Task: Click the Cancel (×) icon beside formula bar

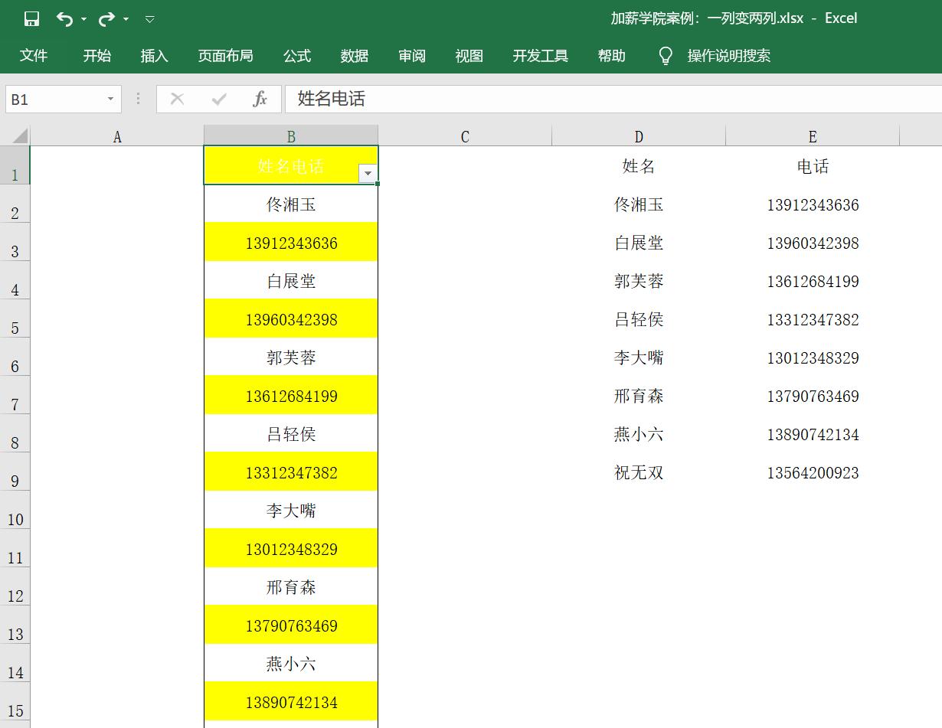Action: tap(177, 99)
